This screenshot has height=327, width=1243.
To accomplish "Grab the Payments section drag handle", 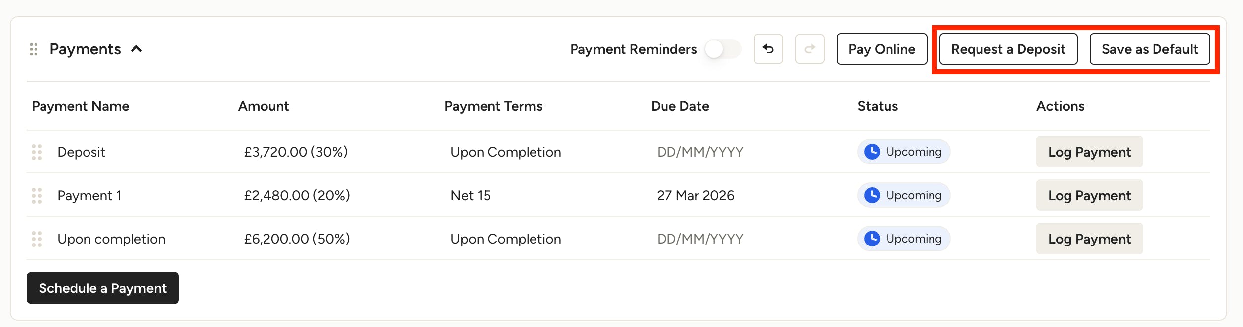I will [34, 49].
